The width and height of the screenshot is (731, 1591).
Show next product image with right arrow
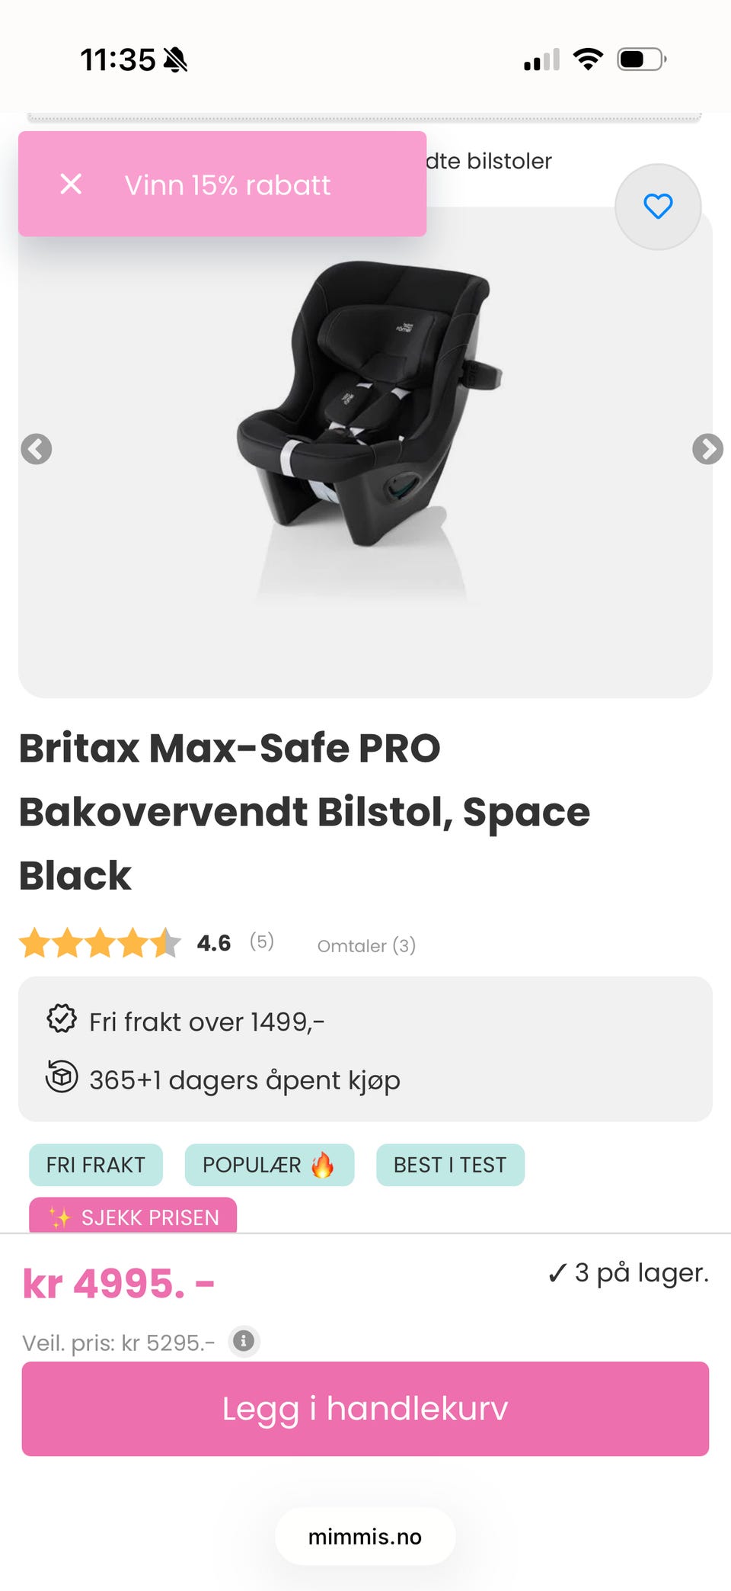coord(707,449)
